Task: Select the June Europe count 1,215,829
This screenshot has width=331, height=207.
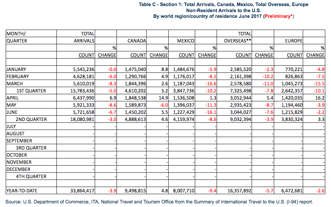Action: tap(290, 112)
